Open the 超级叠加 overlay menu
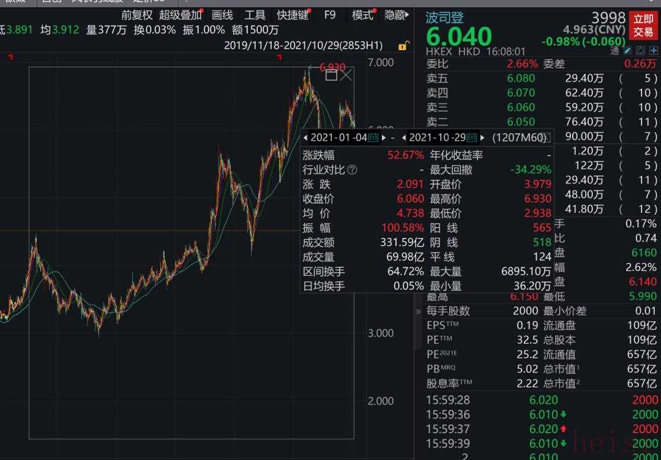 [x=181, y=15]
